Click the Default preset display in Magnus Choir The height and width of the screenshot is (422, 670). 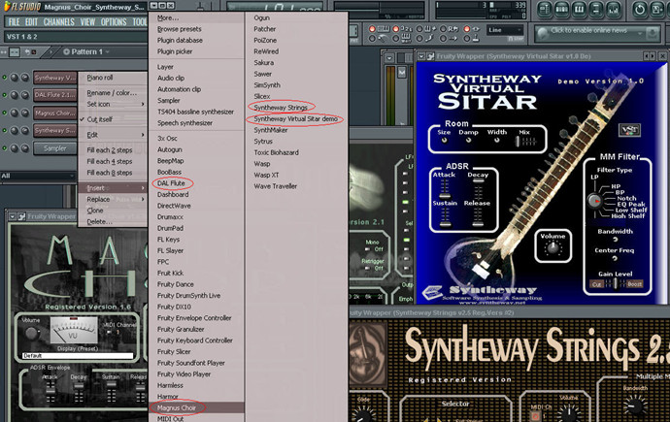pyautogui.click(x=78, y=355)
